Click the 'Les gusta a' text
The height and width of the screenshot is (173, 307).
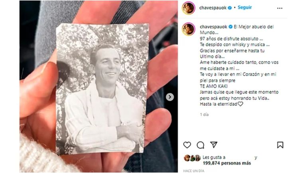click(x=214, y=157)
